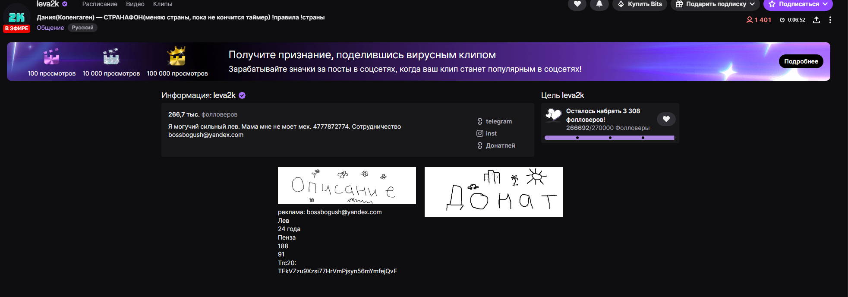Open Buy Bits (Купить Bits) button
This screenshot has width=848, height=297.
pyautogui.click(x=640, y=4)
